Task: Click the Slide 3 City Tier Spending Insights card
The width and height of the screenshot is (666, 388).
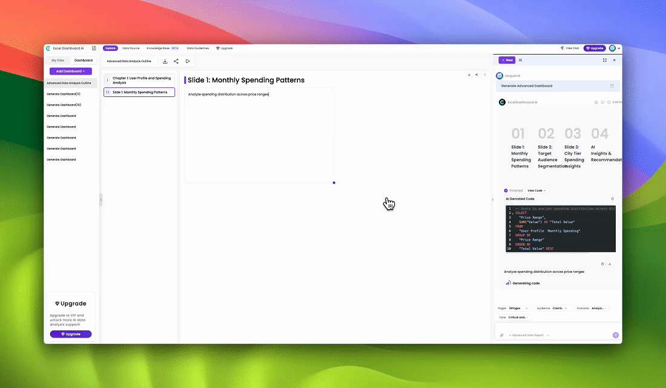Action: click(574, 148)
